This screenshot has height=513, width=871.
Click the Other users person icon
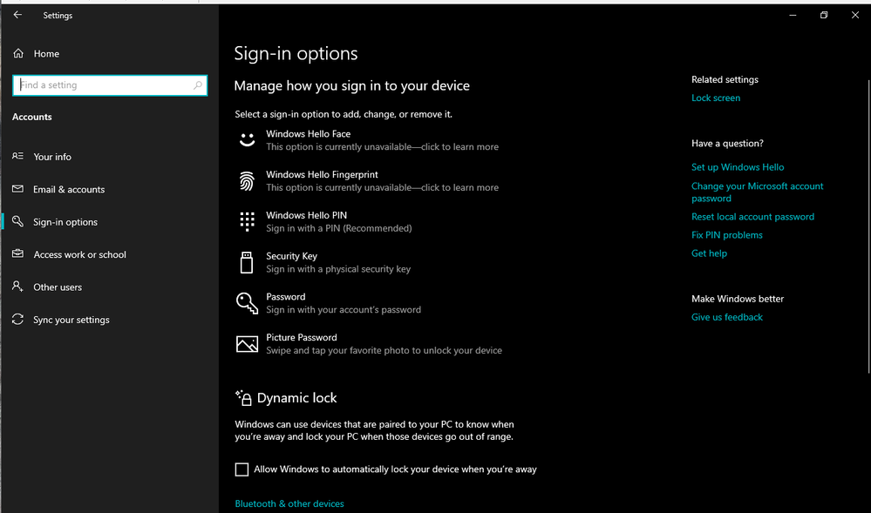coord(17,287)
